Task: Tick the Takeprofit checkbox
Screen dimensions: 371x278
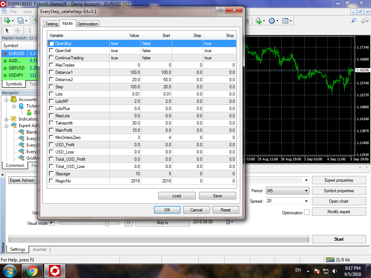Action: tap(51, 123)
